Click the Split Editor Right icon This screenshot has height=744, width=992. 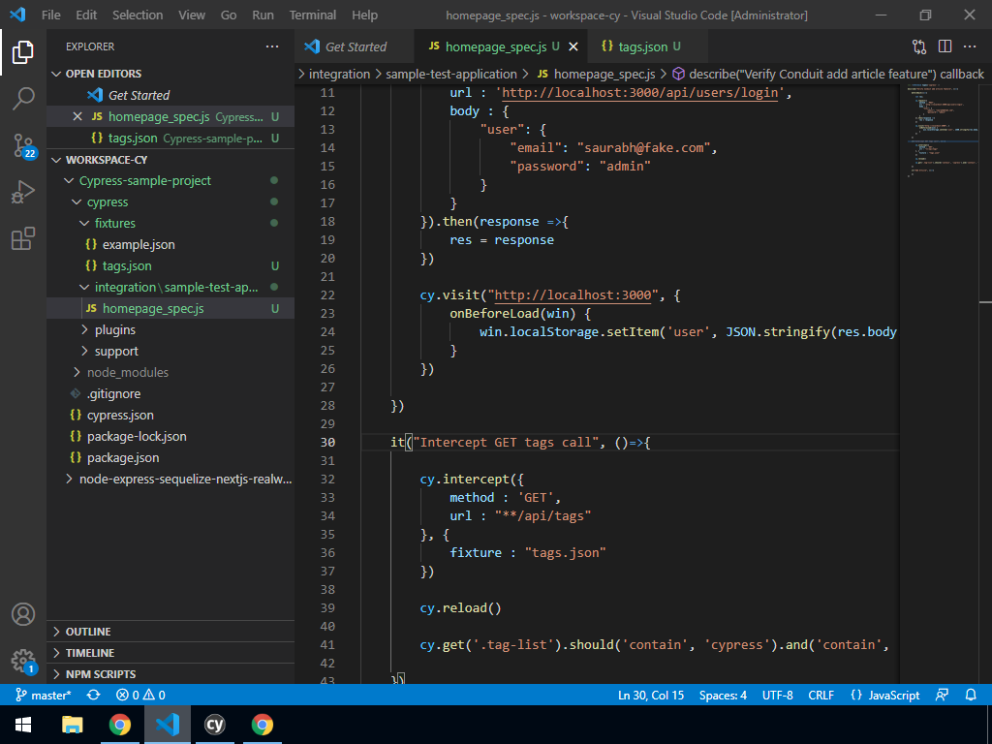point(945,46)
